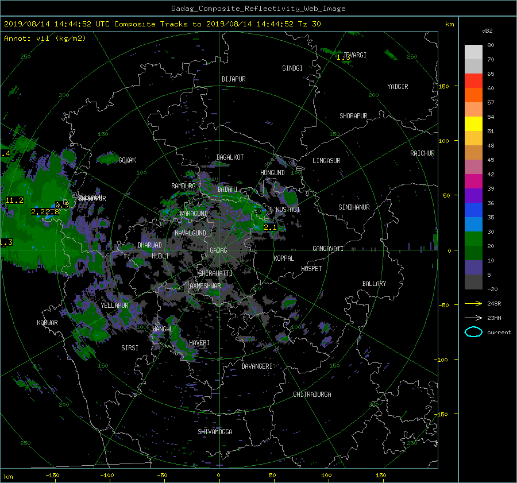Click the GANGAVATI town label
Image resolution: width=517 pixels, height=483 pixels.
tap(328, 248)
